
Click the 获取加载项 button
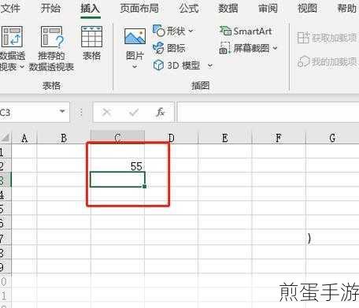328,38
